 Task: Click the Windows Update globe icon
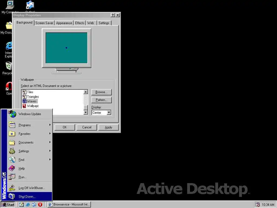pos(12,114)
